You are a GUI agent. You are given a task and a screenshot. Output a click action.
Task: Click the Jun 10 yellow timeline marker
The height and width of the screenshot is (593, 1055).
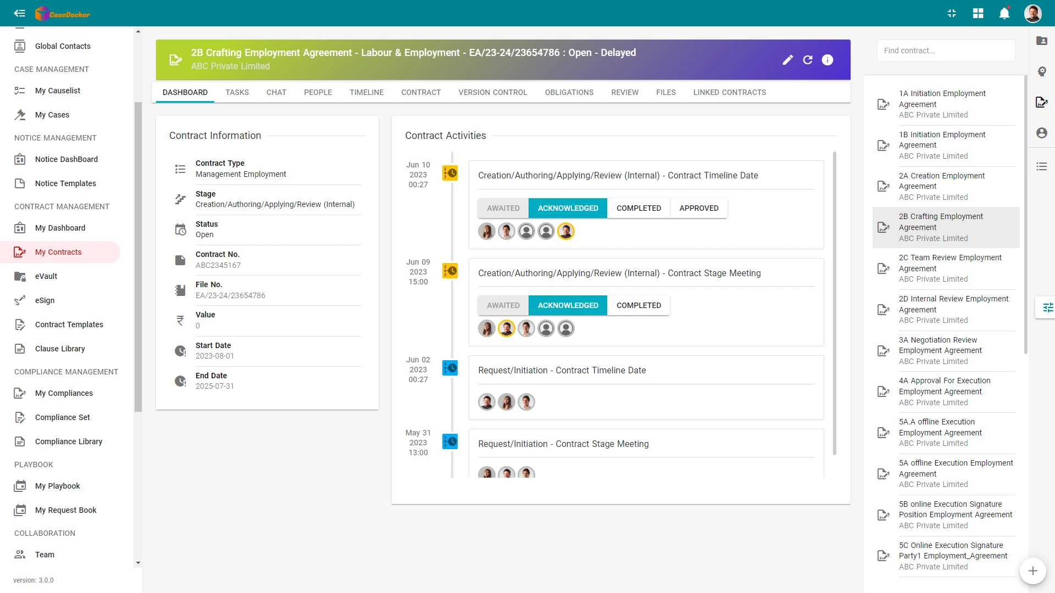tap(449, 174)
